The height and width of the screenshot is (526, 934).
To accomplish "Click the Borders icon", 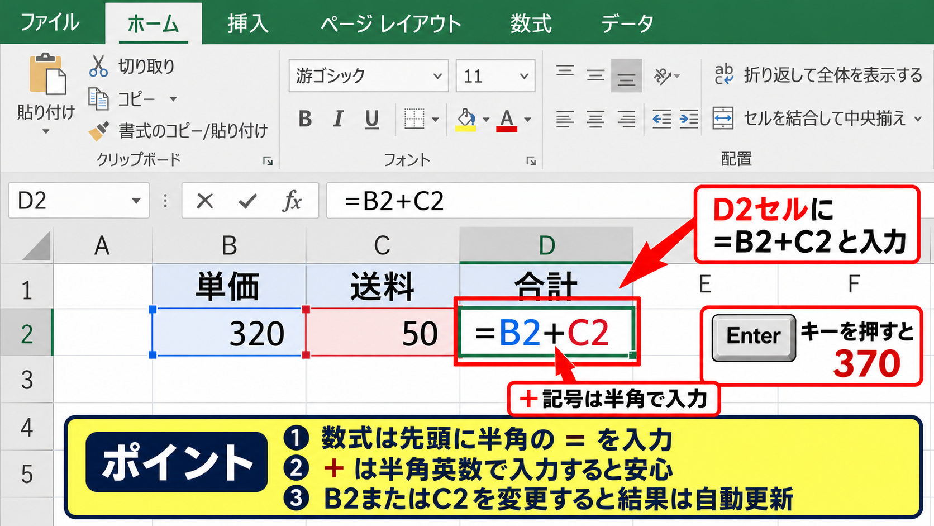I will 414,119.
